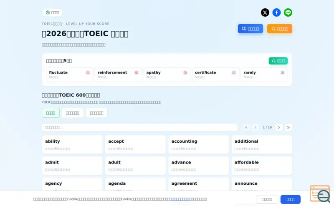The image size is (334, 208).
Task: Jump to the last page of words
Action: [x=288, y=127]
